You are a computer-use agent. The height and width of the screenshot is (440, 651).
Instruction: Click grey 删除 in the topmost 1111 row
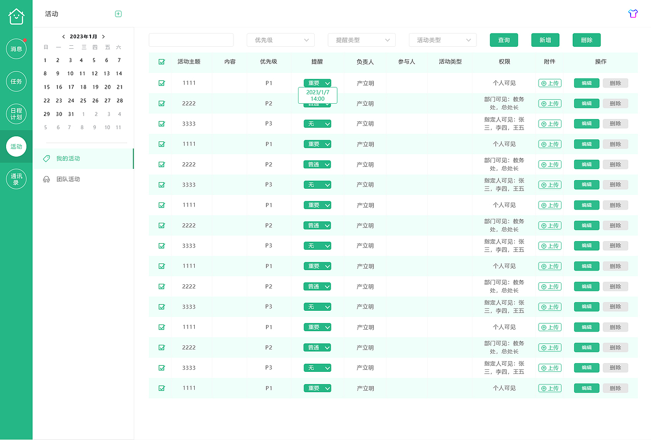615,83
